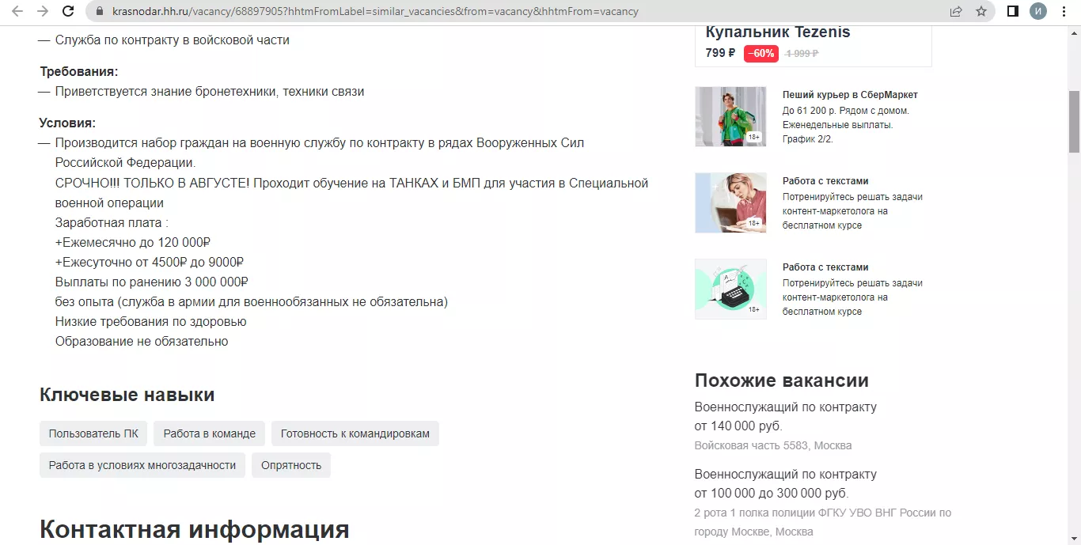Toggle the browser side panel icon
The width and height of the screenshot is (1081, 545).
click(x=1012, y=11)
